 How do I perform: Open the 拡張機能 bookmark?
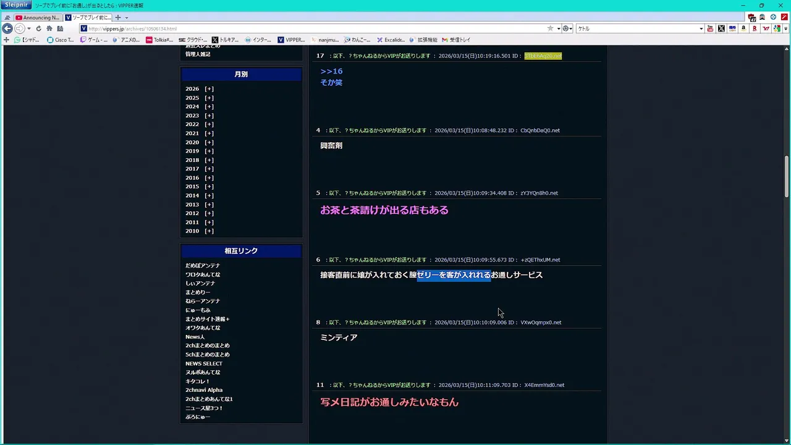coord(423,40)
